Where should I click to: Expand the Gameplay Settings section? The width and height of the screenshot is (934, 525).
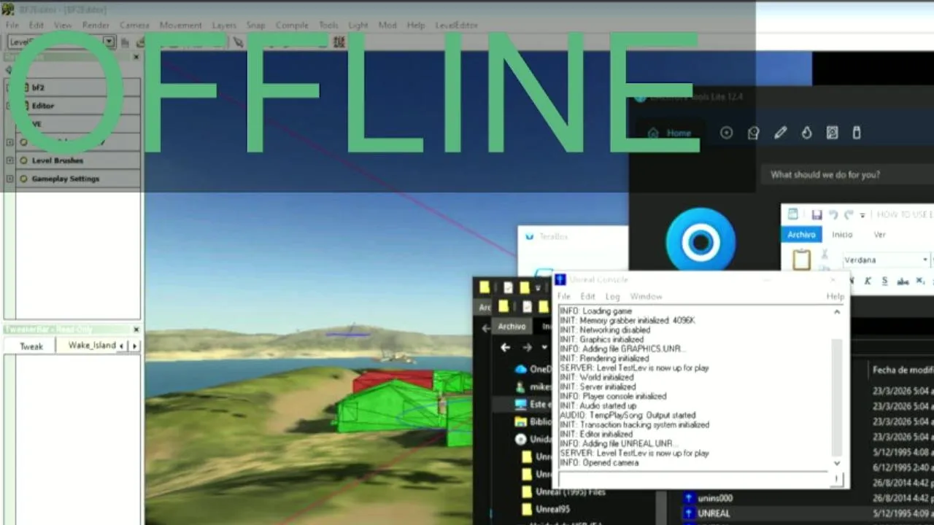(x=9, y=179)
